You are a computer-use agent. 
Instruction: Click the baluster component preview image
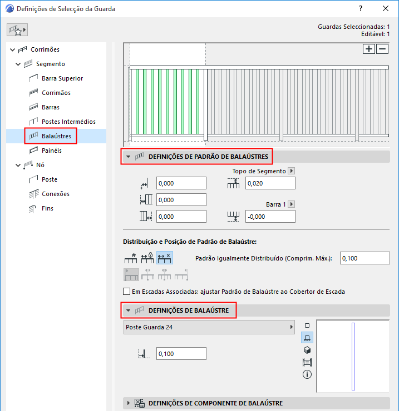point(353,356)
